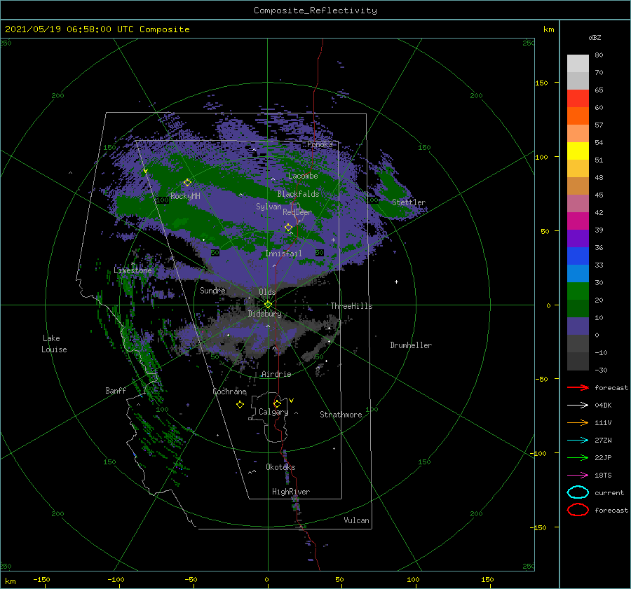This screenshot has height=589, width=631.
Task: Click the Strathmore label
Action: 341,415
